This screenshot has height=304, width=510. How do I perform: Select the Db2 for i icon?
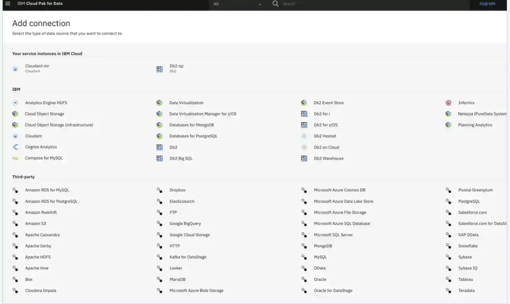coord(304,114)
